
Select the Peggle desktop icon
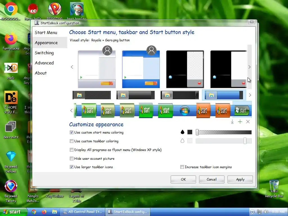tap(55, 11)
